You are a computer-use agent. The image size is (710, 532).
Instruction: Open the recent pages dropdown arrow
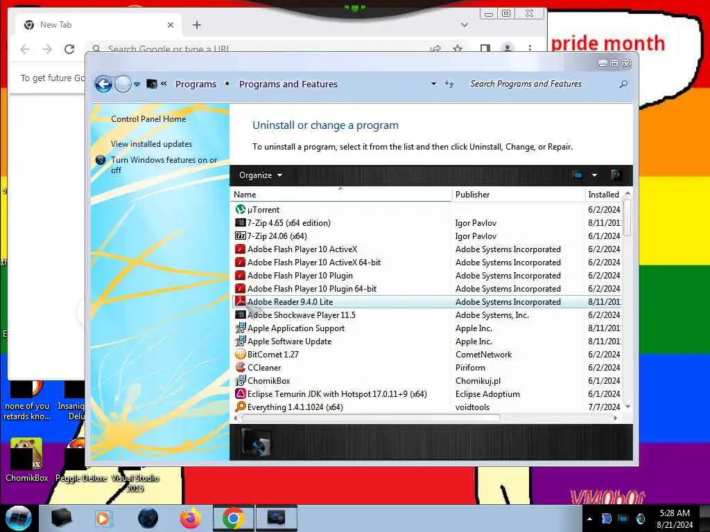137,84
